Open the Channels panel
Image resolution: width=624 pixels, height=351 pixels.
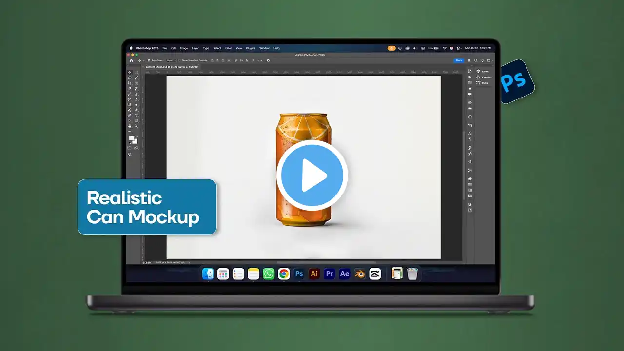point(483,77)
